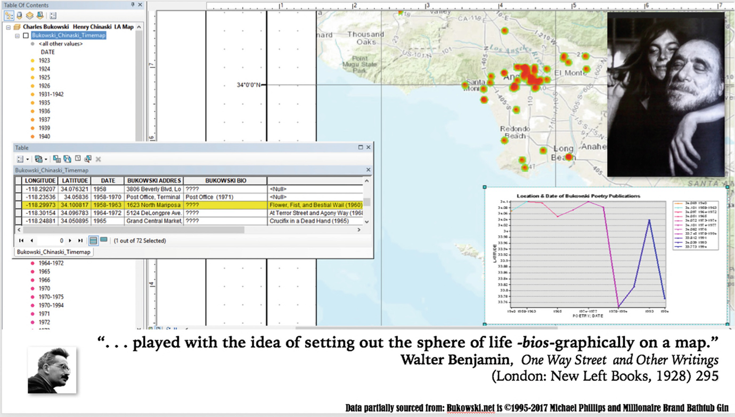Collapse Bukowski_Chinaski_Timemap layer legend

(17, 36)
